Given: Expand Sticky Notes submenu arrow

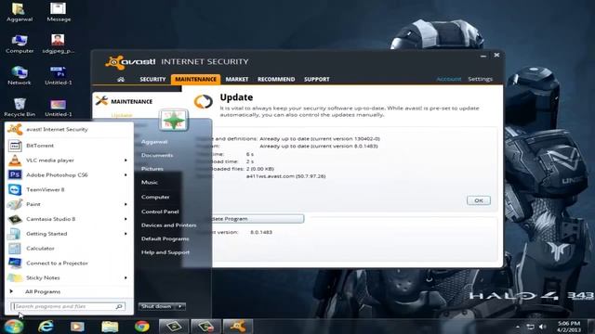Looking at the screenshot, I should click(x=126, y=277).
